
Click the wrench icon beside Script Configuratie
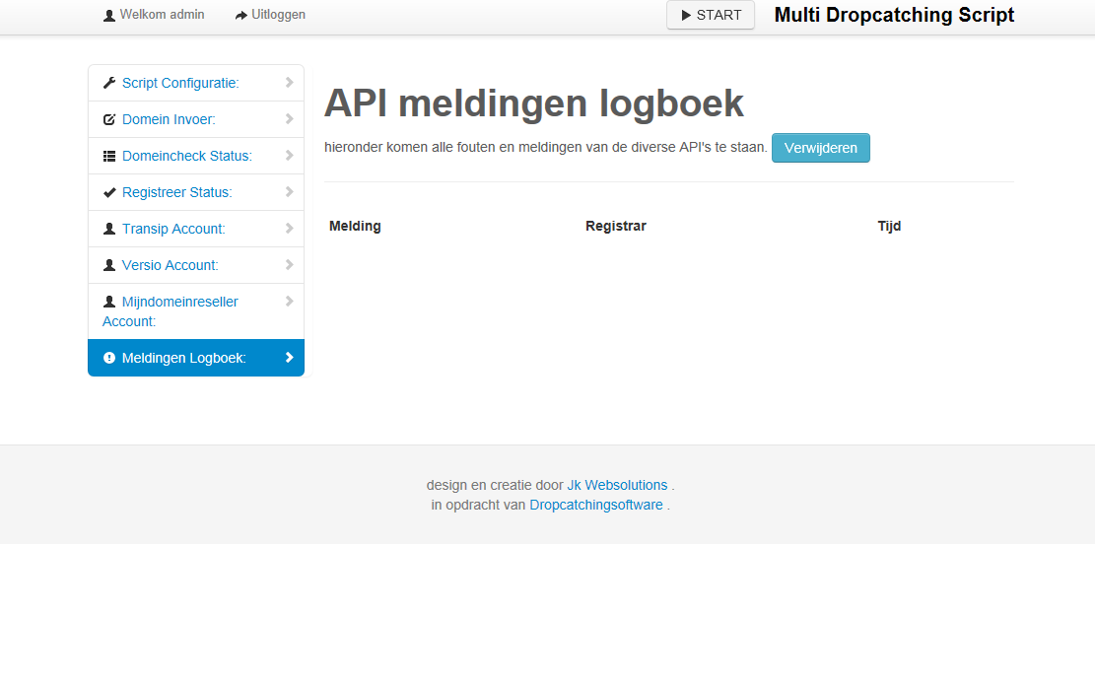[109, 83]
